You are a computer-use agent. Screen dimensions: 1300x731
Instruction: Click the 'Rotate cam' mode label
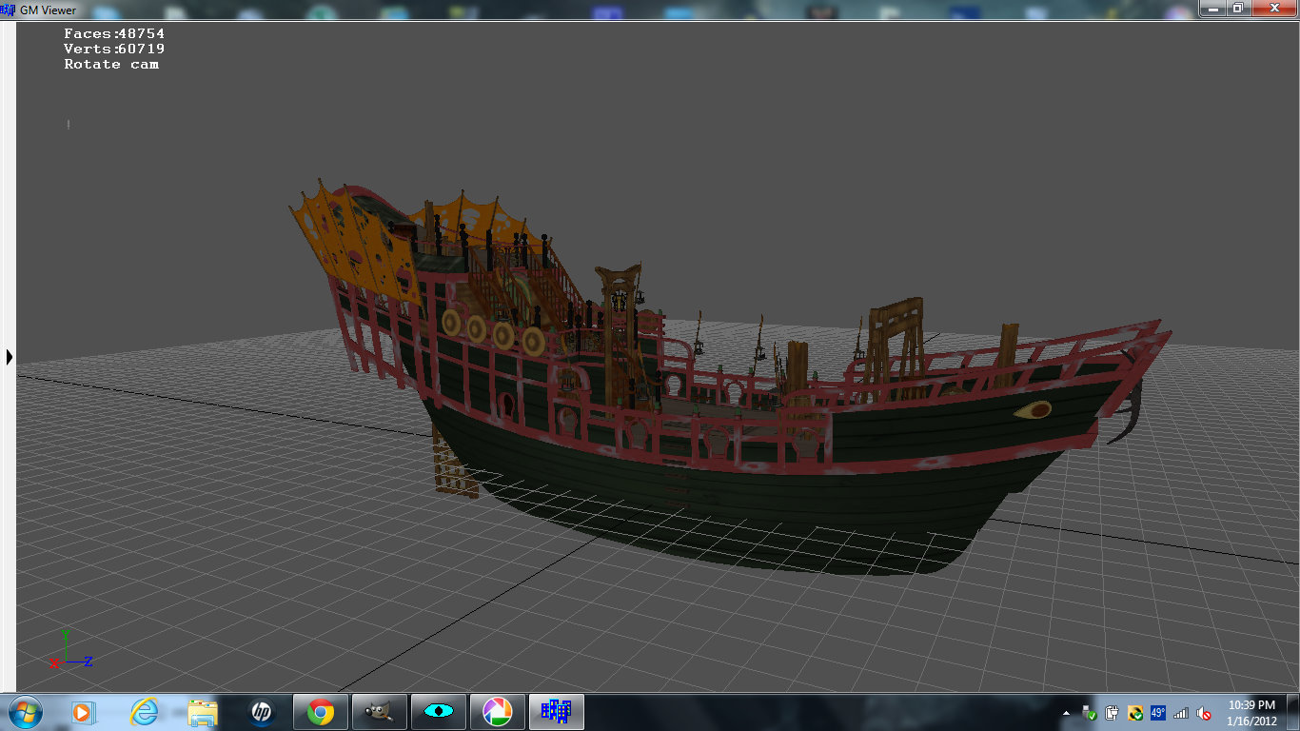[x=111, y=64]
